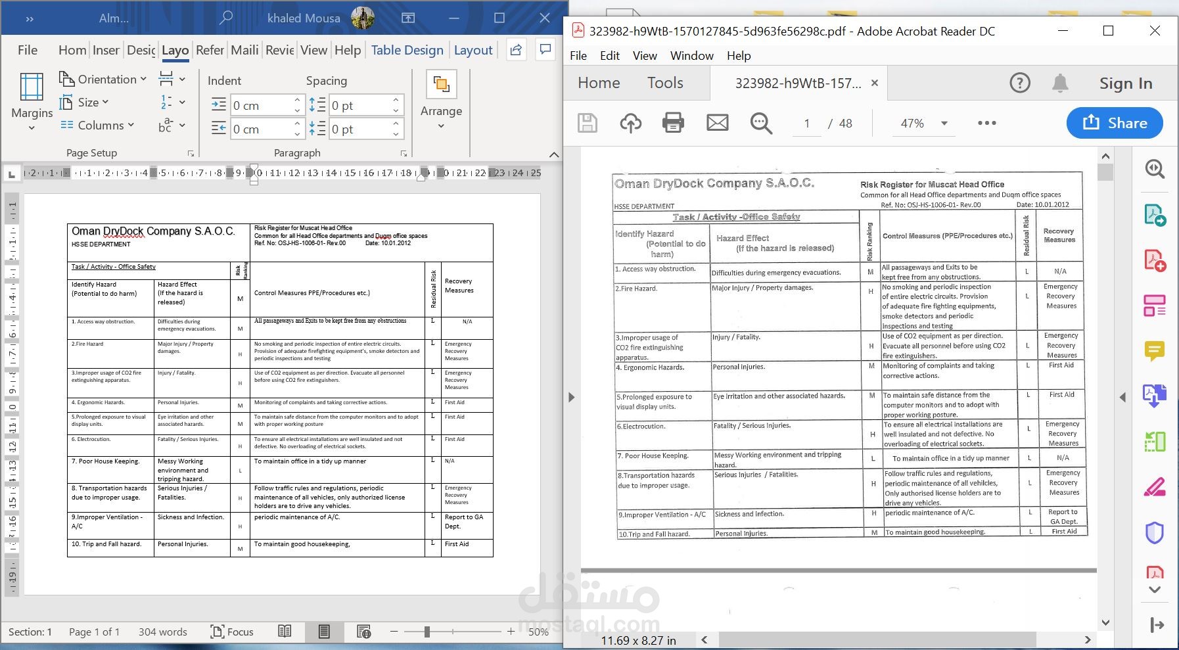Screen dimensions: 1179x650
Task: Open the Breaks dropdown in Page Setup
Action: click(x=172, y=79)
